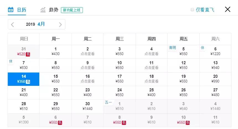Click 点击查看 for April 2
The height and width of the screenshot is (129, 238).
point(87,54)
